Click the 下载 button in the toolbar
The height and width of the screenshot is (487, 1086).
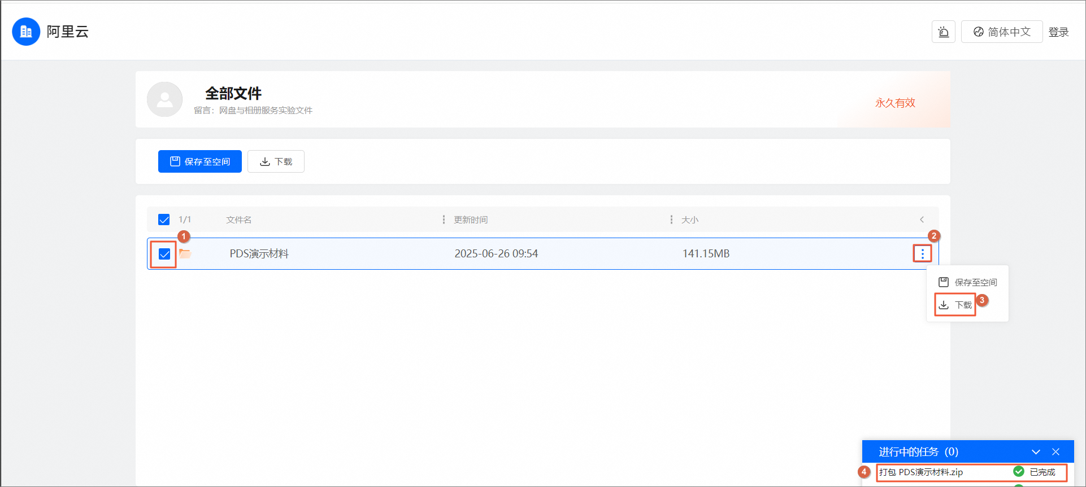[x=276, y=161]
